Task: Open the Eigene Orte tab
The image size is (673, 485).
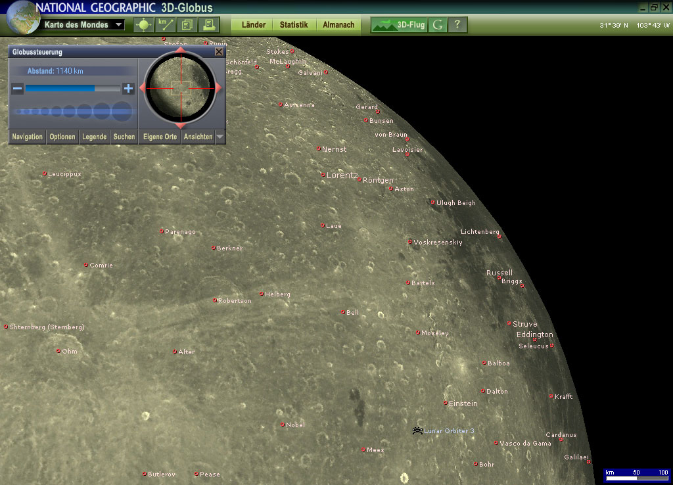Action: [160, 137]
